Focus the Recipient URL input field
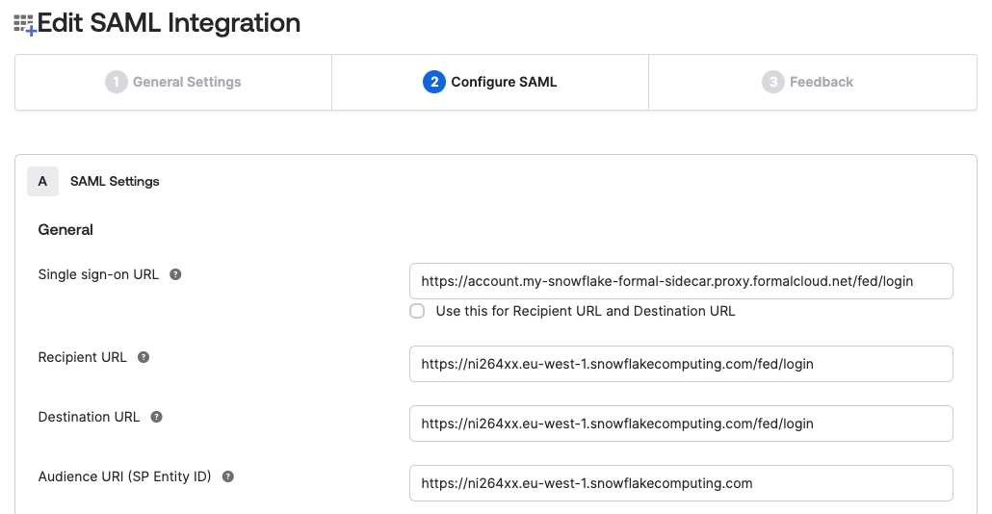Screen dimensions: 992x514 click(x=681, y=364)
